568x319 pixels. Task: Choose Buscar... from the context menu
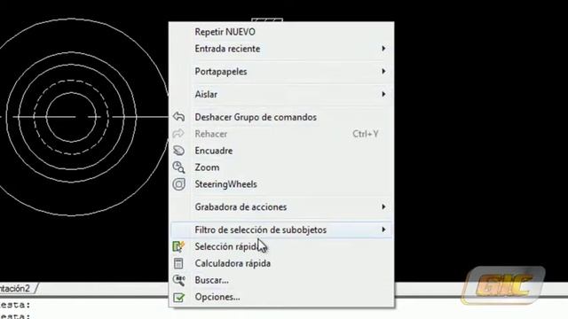(x=281, y=280)
